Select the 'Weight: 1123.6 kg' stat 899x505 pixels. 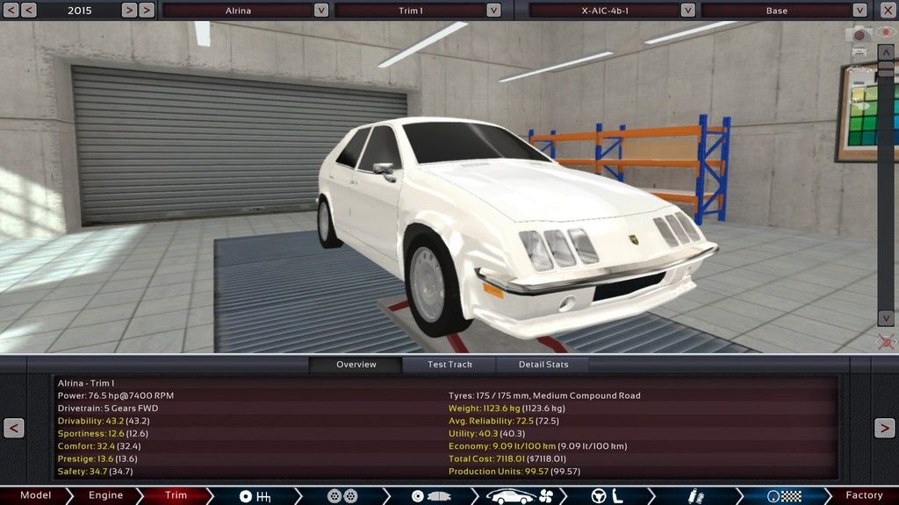click(x=507, y=409)
